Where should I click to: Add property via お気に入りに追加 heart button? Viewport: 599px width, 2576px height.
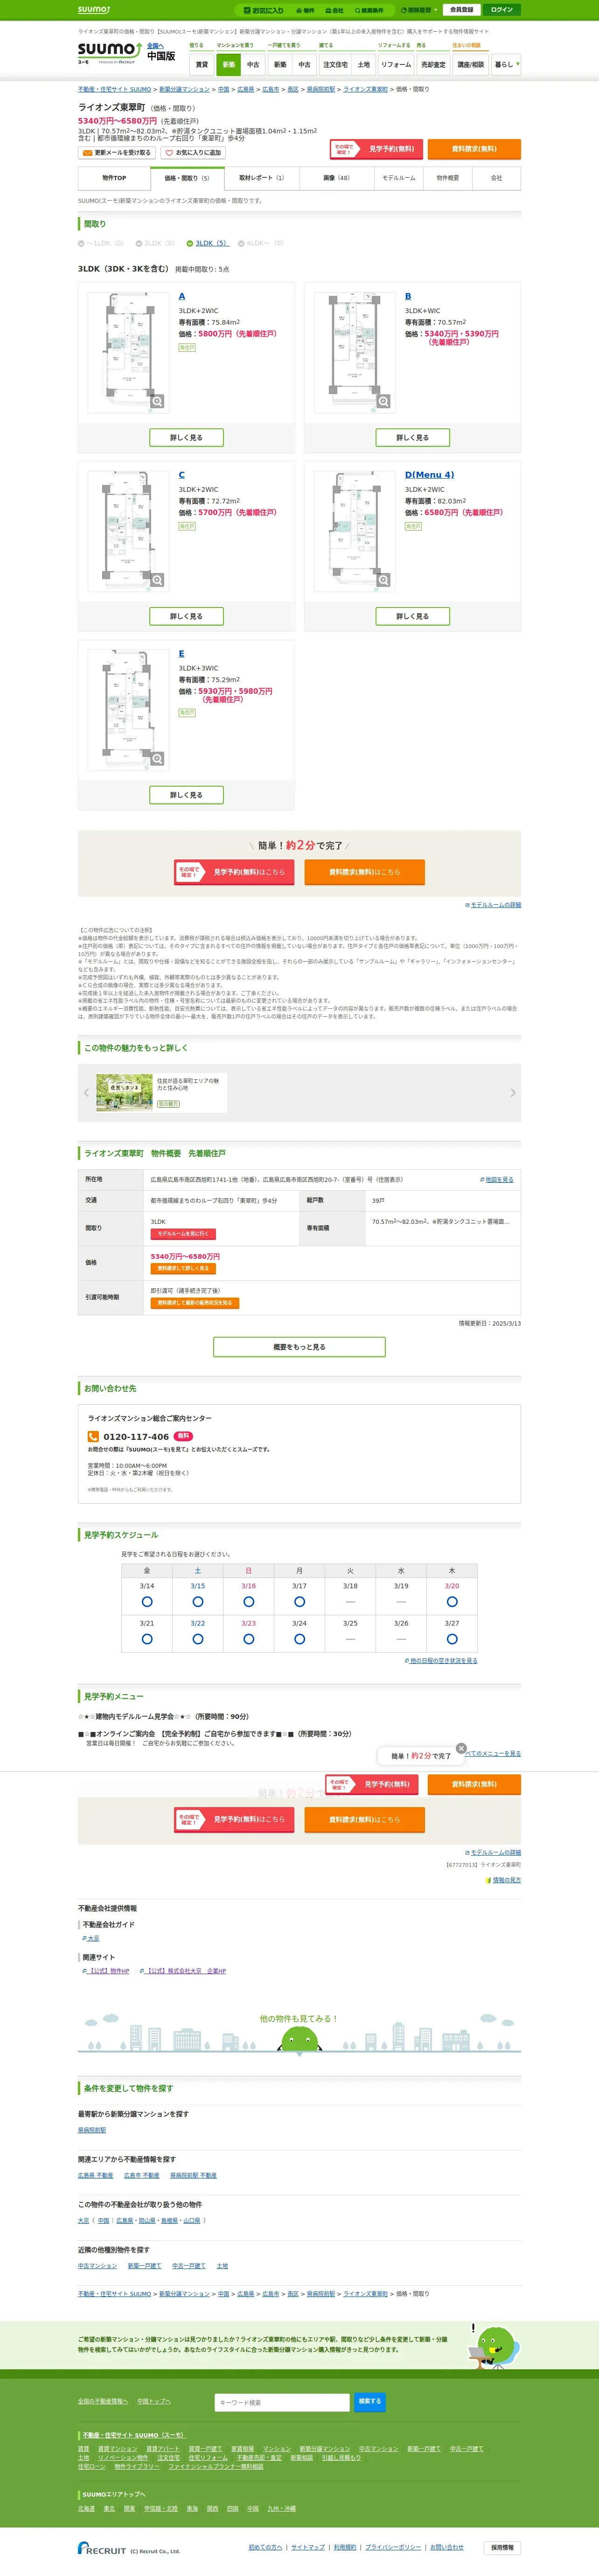coord(193,153)
